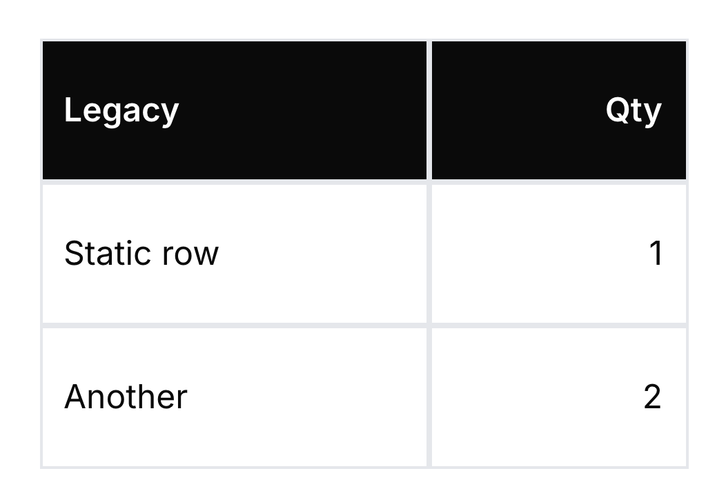
Task: Select the Static row cell
Action: 234,254
